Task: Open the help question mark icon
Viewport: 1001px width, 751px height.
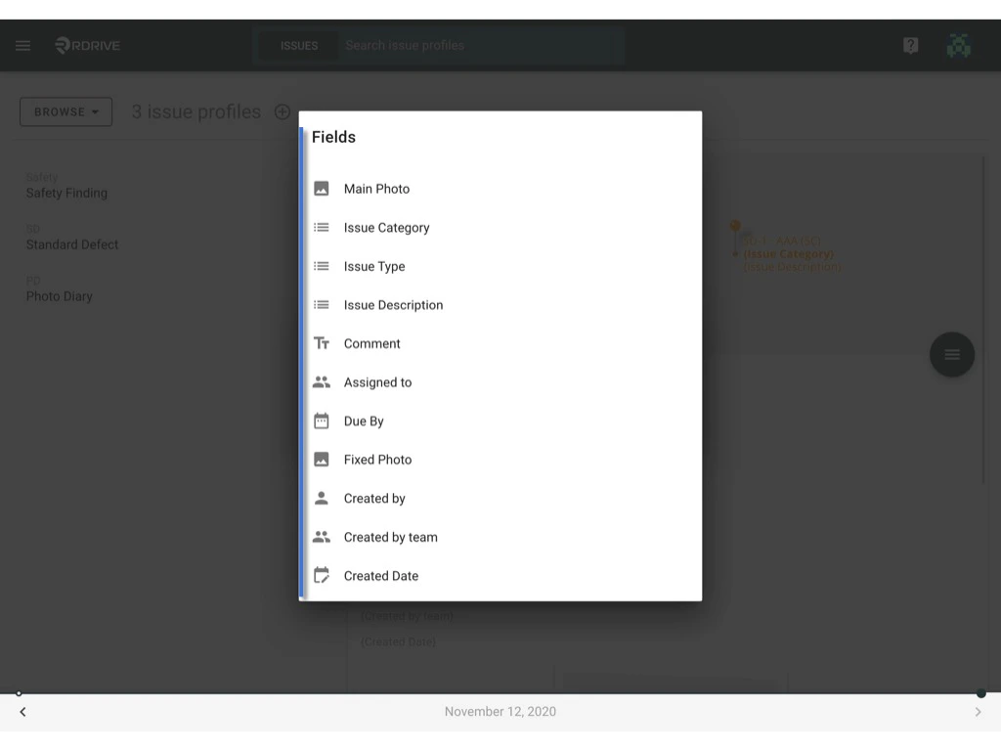Action: coord(910,45)
